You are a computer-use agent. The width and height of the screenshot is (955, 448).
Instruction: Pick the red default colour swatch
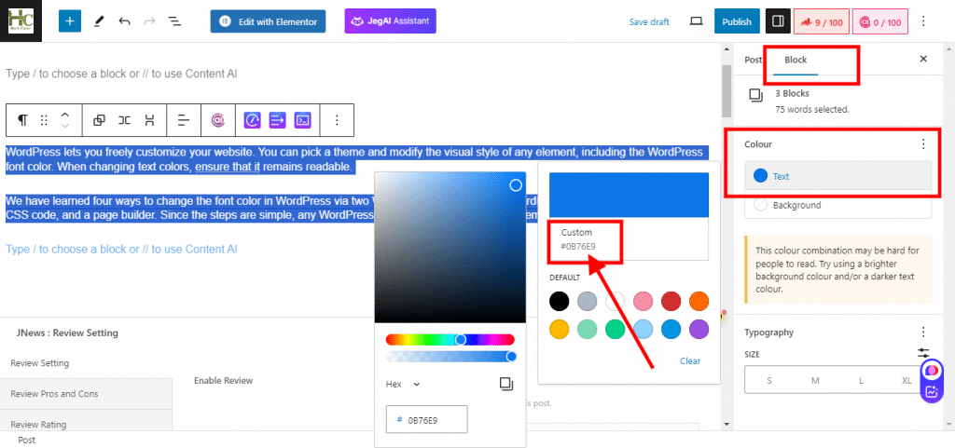(671, 301)
